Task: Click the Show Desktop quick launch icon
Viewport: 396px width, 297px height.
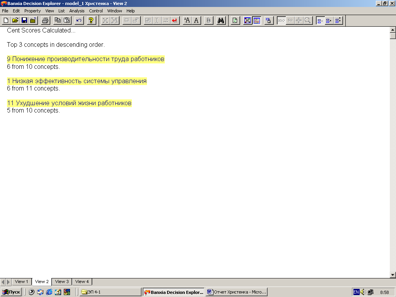Action: click(x=58, y=292)
